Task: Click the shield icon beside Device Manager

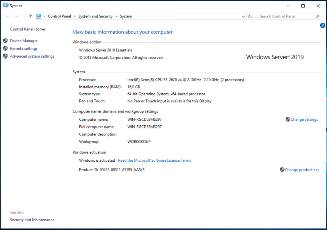Action: point(6,41)
